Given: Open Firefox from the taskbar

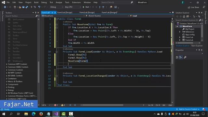Looking at the screenshot, I should click(x=41, y=114).
